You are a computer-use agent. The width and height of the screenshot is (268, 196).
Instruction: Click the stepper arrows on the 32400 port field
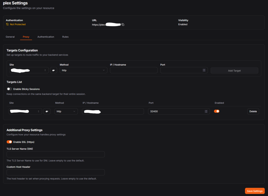tap(206, 111)
